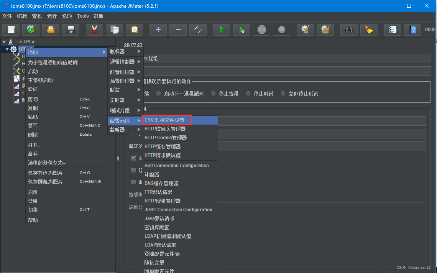Open the 帮助 menu in menu bar

[99, 16]
